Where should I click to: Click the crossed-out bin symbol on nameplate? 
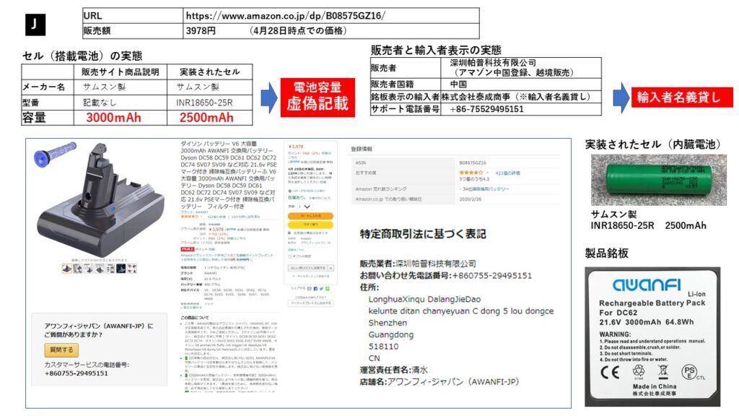663,373
